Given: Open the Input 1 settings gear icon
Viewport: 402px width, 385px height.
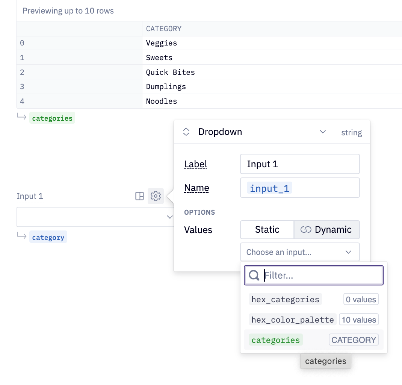Looking at the screenshot, I should [156, 196].
